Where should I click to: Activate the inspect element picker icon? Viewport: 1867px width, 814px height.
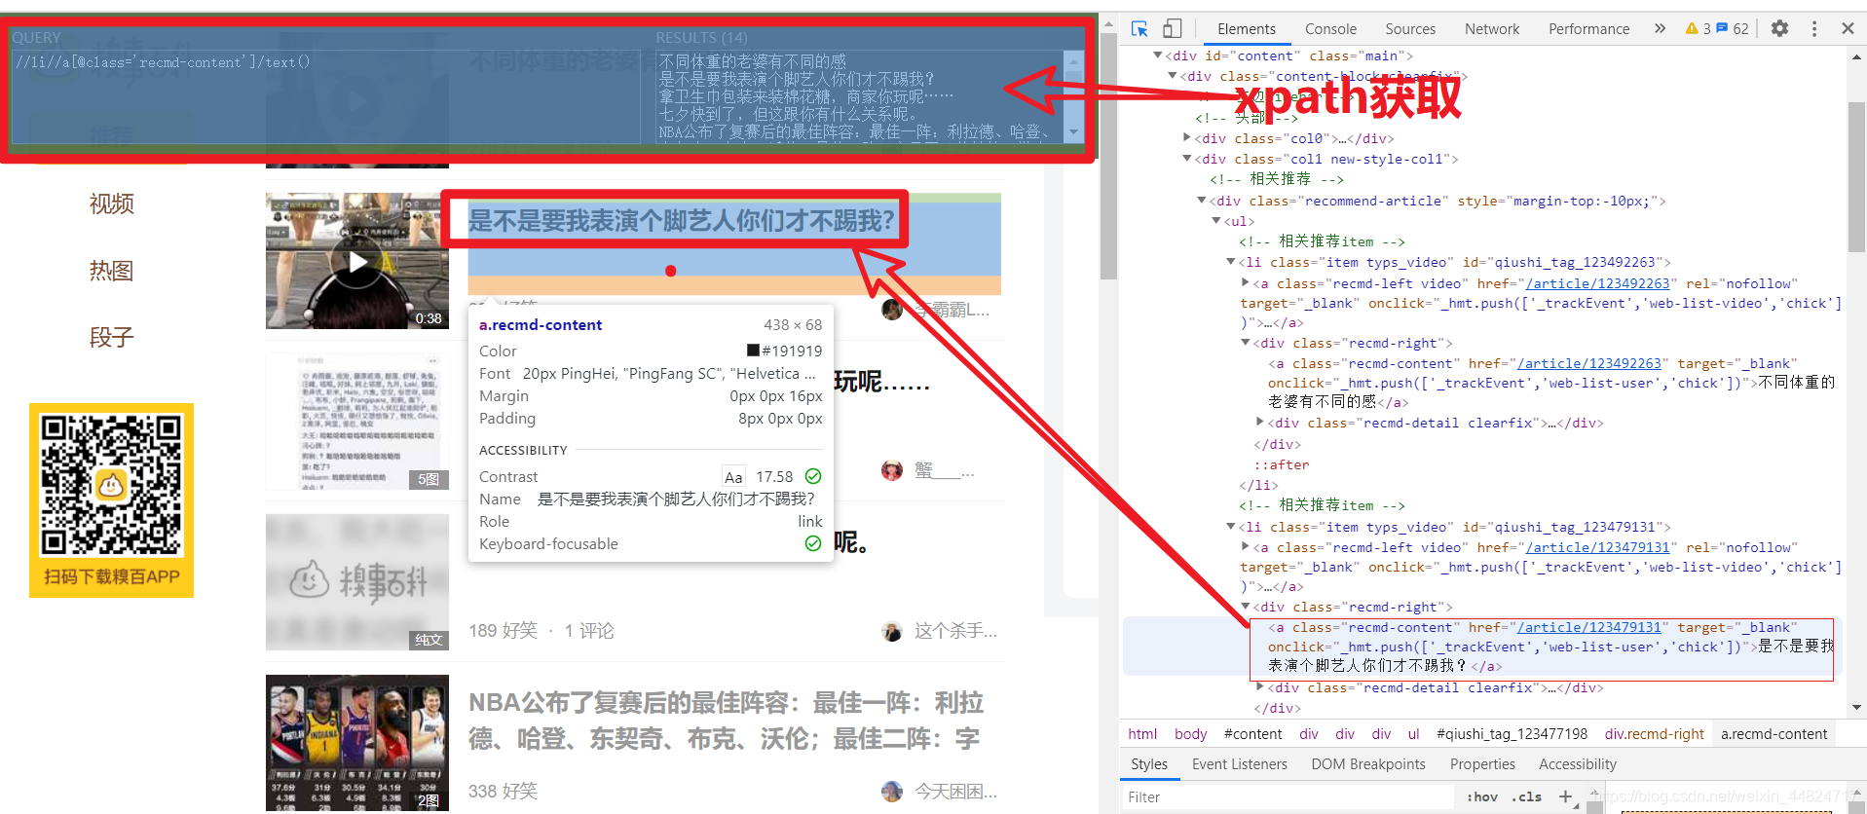pos(1139,28)
